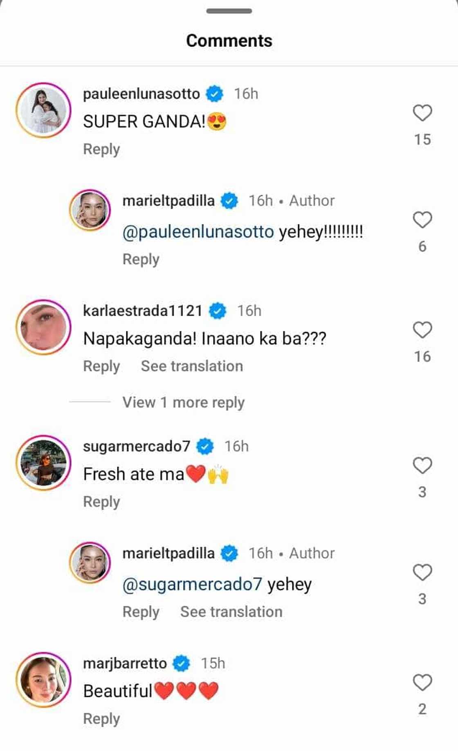Heart sugarmercado7's Fresh ate ma comment

tap(422, 465)
